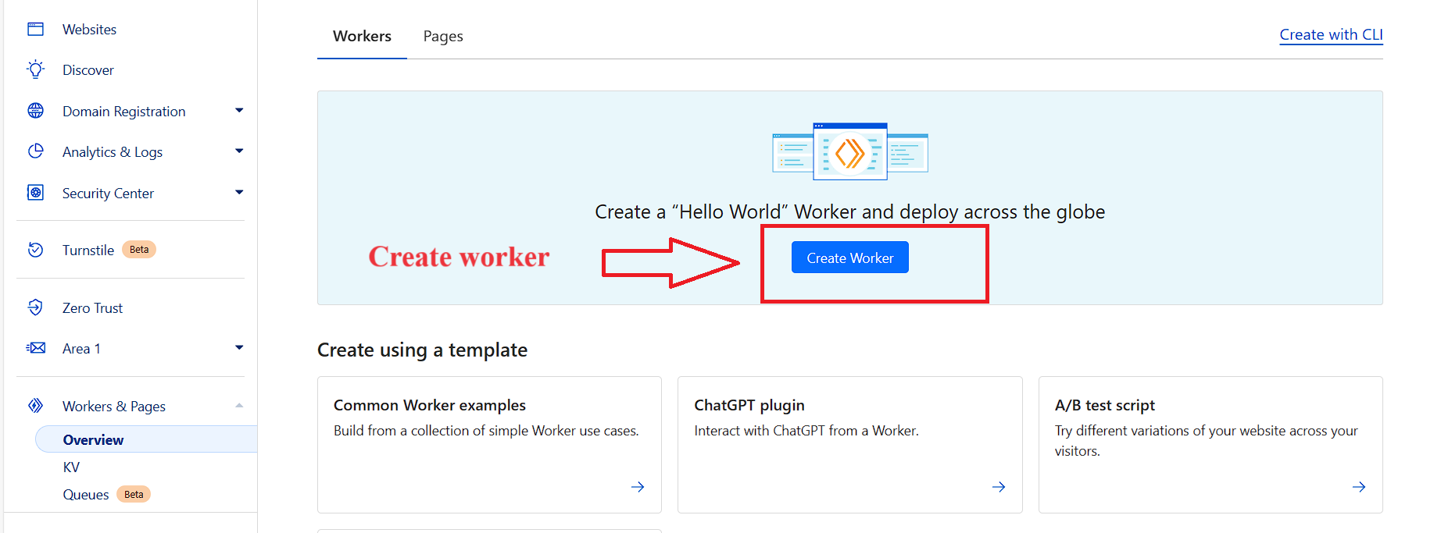Open Domain Registration menu item
The image size is (1434, 533).
[124, 112]
